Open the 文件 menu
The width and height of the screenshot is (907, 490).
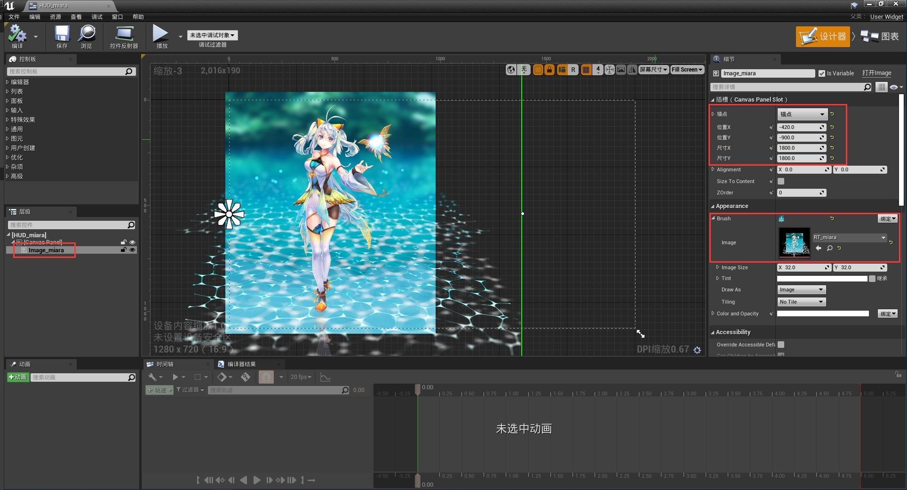[14, 16]
